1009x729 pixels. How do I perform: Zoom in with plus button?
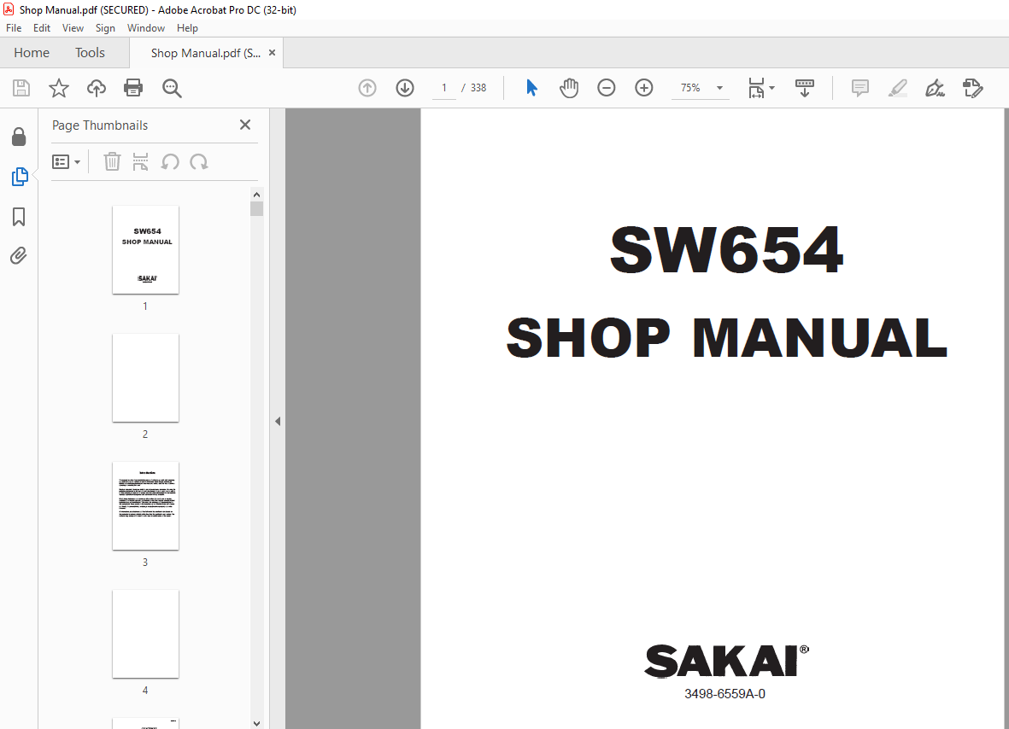click(644, 88)
